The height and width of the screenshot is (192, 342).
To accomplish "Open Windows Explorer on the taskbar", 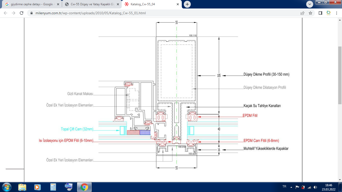I will [x=22, y=187].
